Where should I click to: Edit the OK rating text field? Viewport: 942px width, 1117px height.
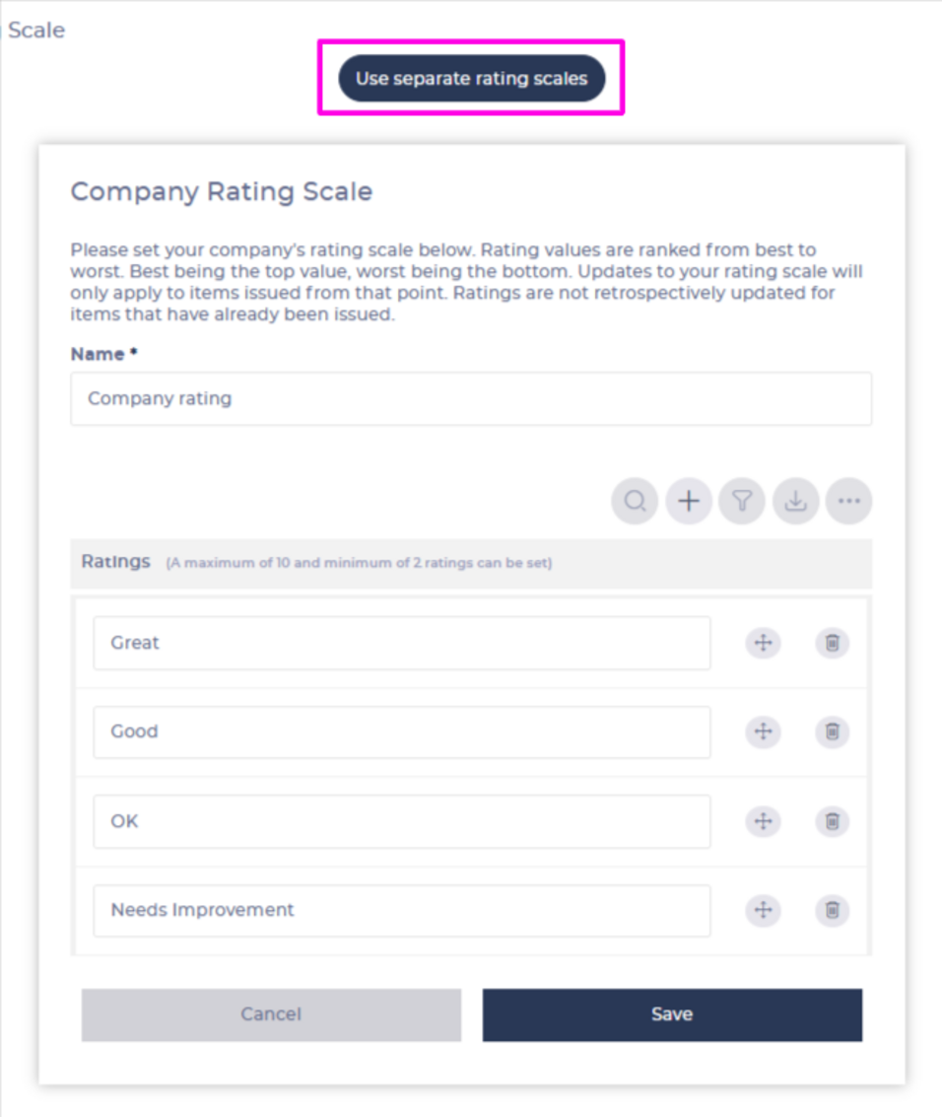pyautogui.click(x=402, y=821)
